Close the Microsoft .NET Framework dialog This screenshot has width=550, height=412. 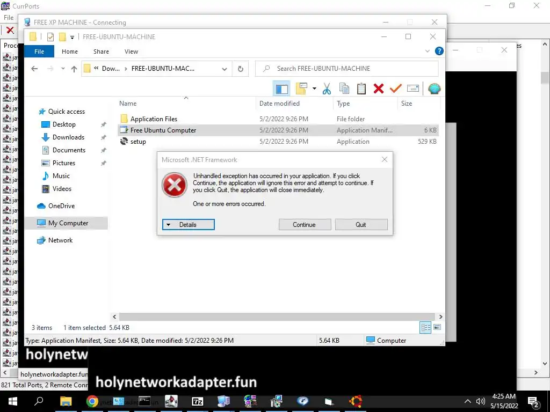click(x=385, y=160)
